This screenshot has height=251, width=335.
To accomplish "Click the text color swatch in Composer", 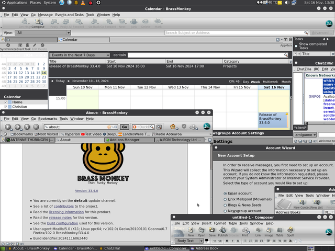I will (x=207, y=241).
